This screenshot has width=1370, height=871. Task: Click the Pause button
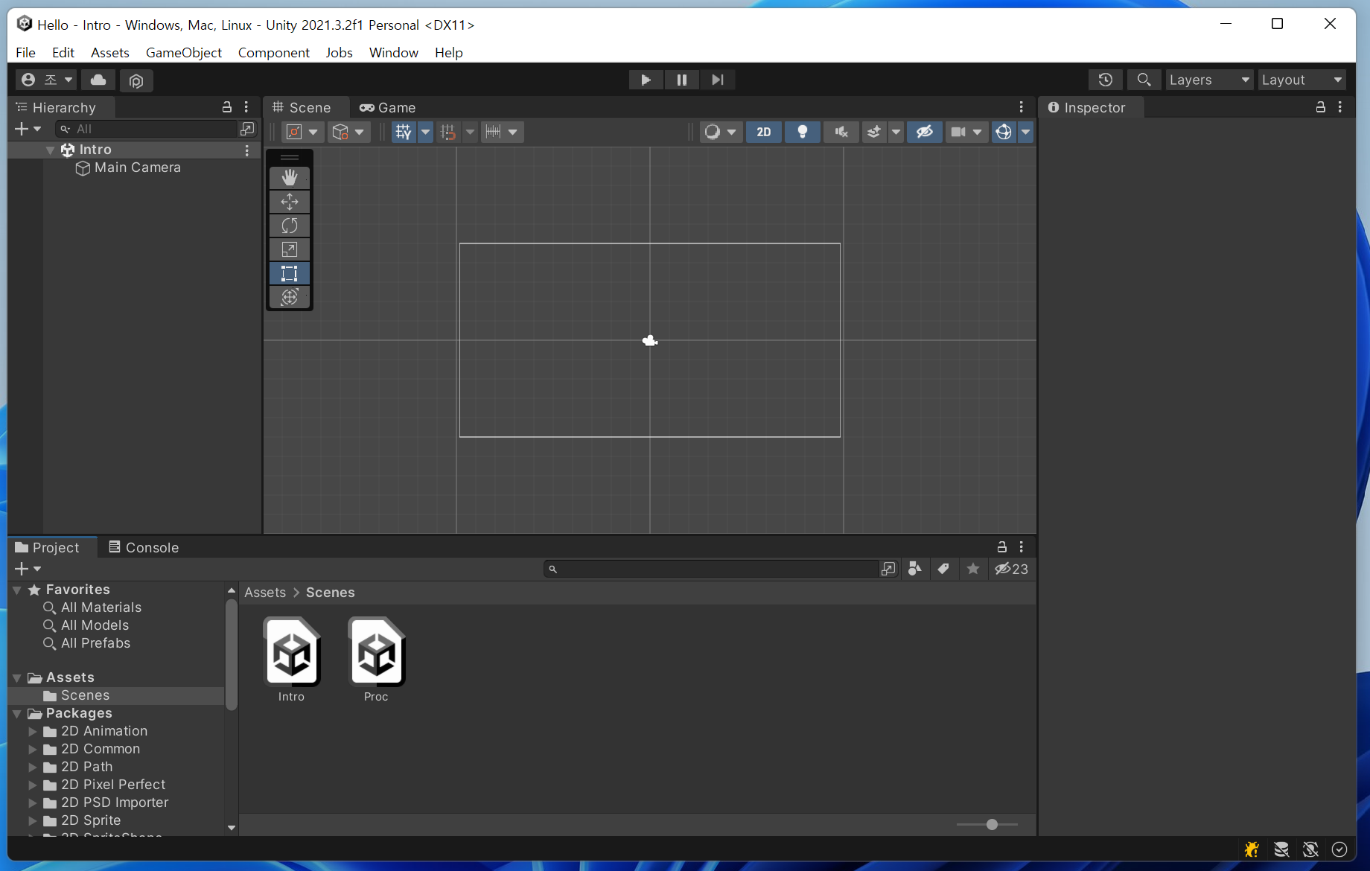pos(681,80)
